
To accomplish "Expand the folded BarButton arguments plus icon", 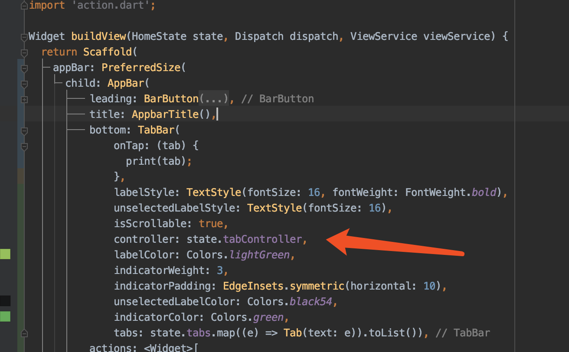I will (x=24, y=100).
